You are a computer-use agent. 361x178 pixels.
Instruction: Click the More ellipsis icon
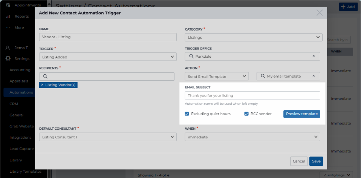click(x=8, y=28)
